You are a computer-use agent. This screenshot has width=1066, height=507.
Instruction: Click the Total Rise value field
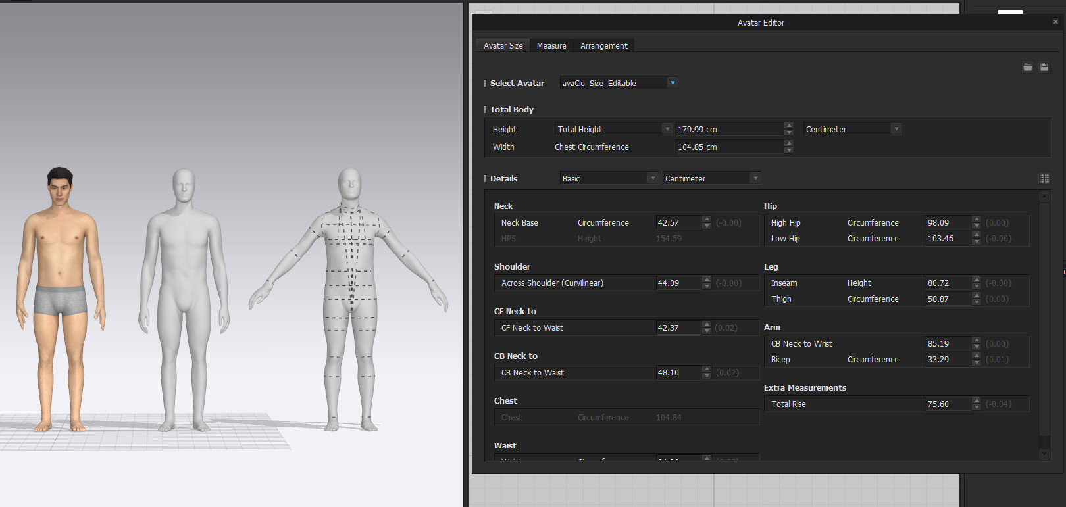click(948, 404)
